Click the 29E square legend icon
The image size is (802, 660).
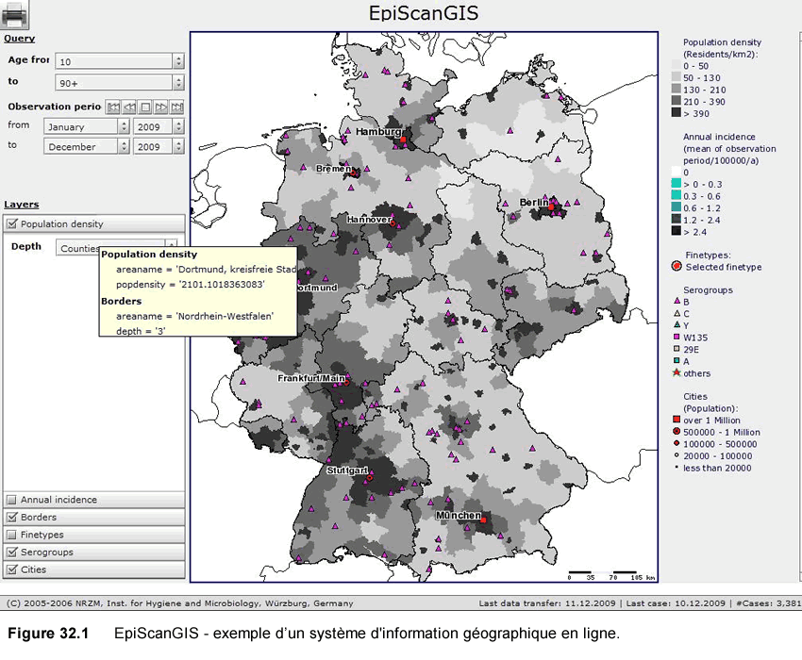click(x=677, y=349)
